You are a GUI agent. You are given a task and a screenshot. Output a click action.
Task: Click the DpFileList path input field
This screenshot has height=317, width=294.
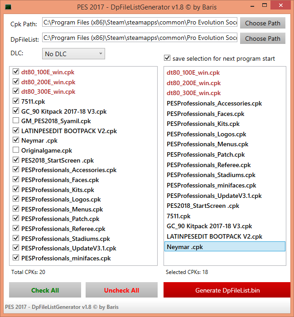[x=140, y=38]
